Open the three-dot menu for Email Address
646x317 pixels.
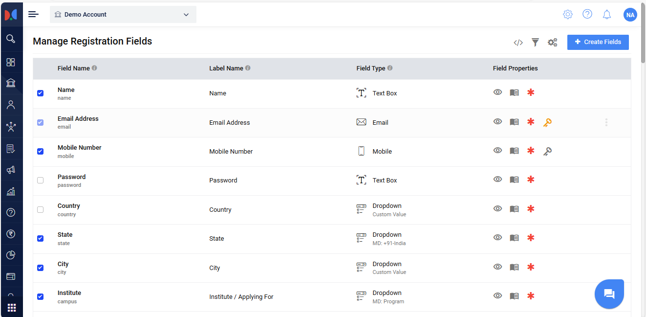click(x=606, y=122)
